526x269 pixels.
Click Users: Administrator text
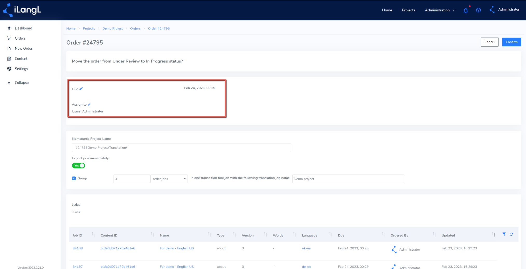[x=87, y=111]
